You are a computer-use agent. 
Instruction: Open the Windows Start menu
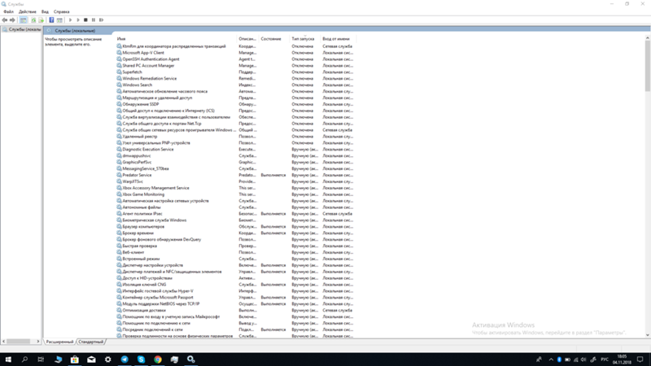coord(8,359)
